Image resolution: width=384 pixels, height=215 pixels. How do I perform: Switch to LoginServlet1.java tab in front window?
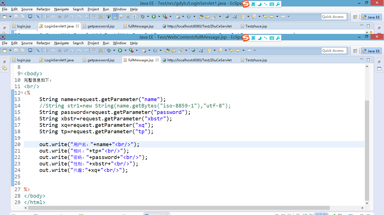[57, 60]
